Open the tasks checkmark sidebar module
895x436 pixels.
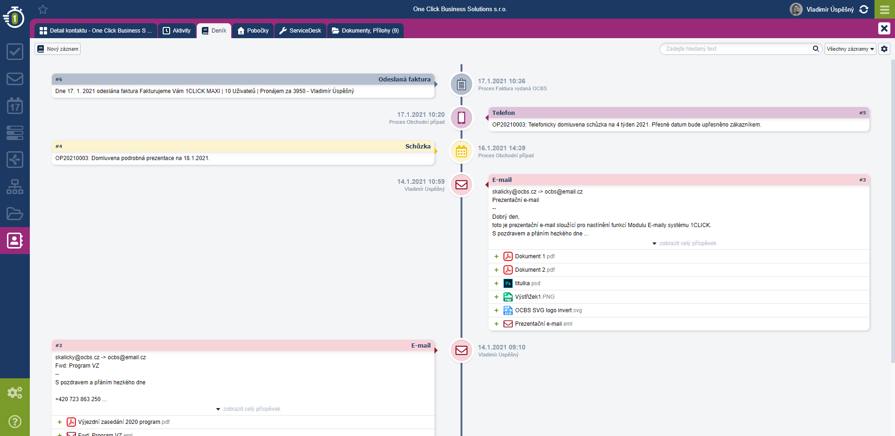(15, 52)
